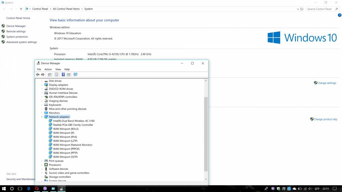Viewport: 342px width, 192px height.
Task: Click the Up arrow in System window navigation
Action: point(21,9)
